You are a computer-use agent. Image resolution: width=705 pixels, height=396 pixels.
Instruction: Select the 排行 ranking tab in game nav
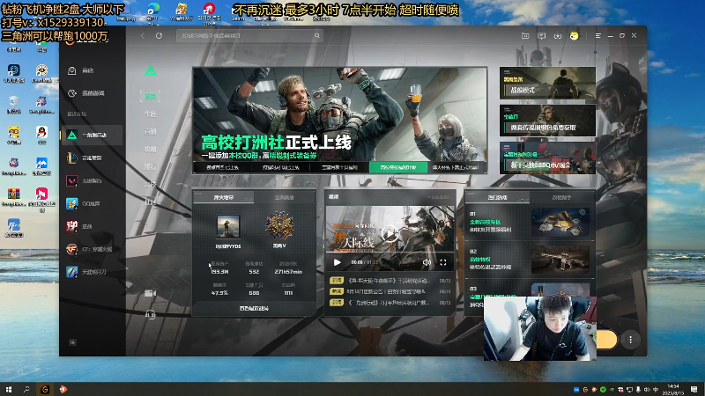150,166
